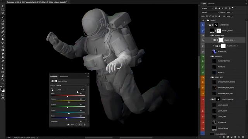This screenshot has height=139, width=248.
Task: Switch to the Adjustments tab
Action: point(64,76)
